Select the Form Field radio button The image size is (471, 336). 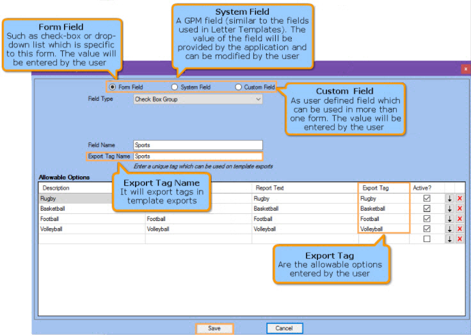[x=113, y=87]
